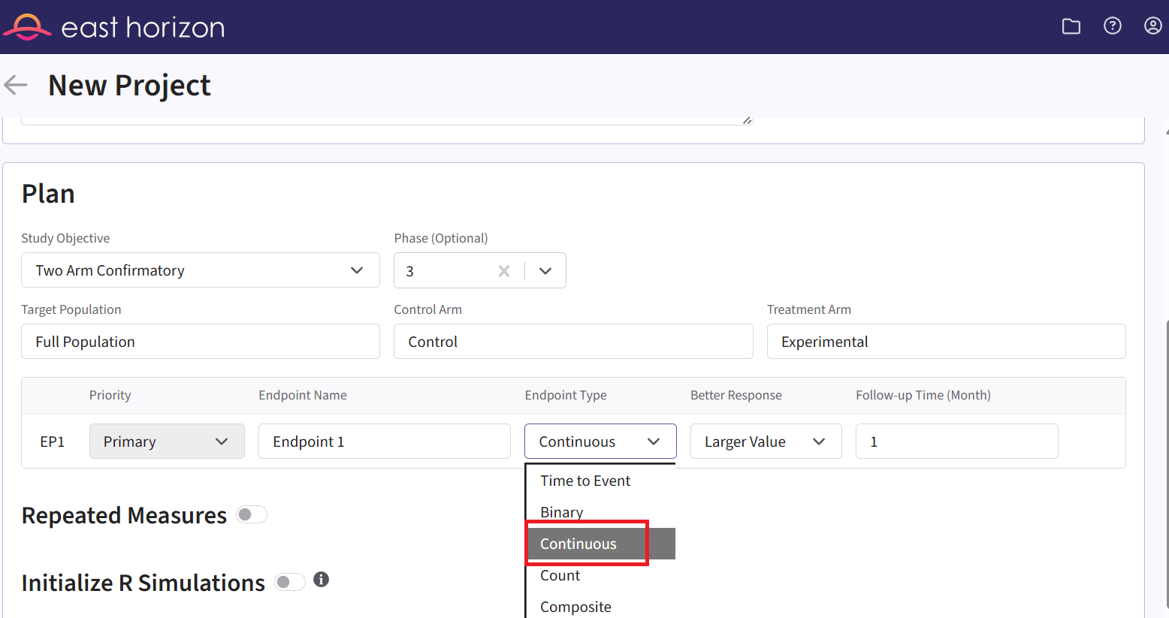Image resolution: width=1169 pixels, height=618 pixels.
Task: Pick Composite endpoint type option
Action: [575, 607]
